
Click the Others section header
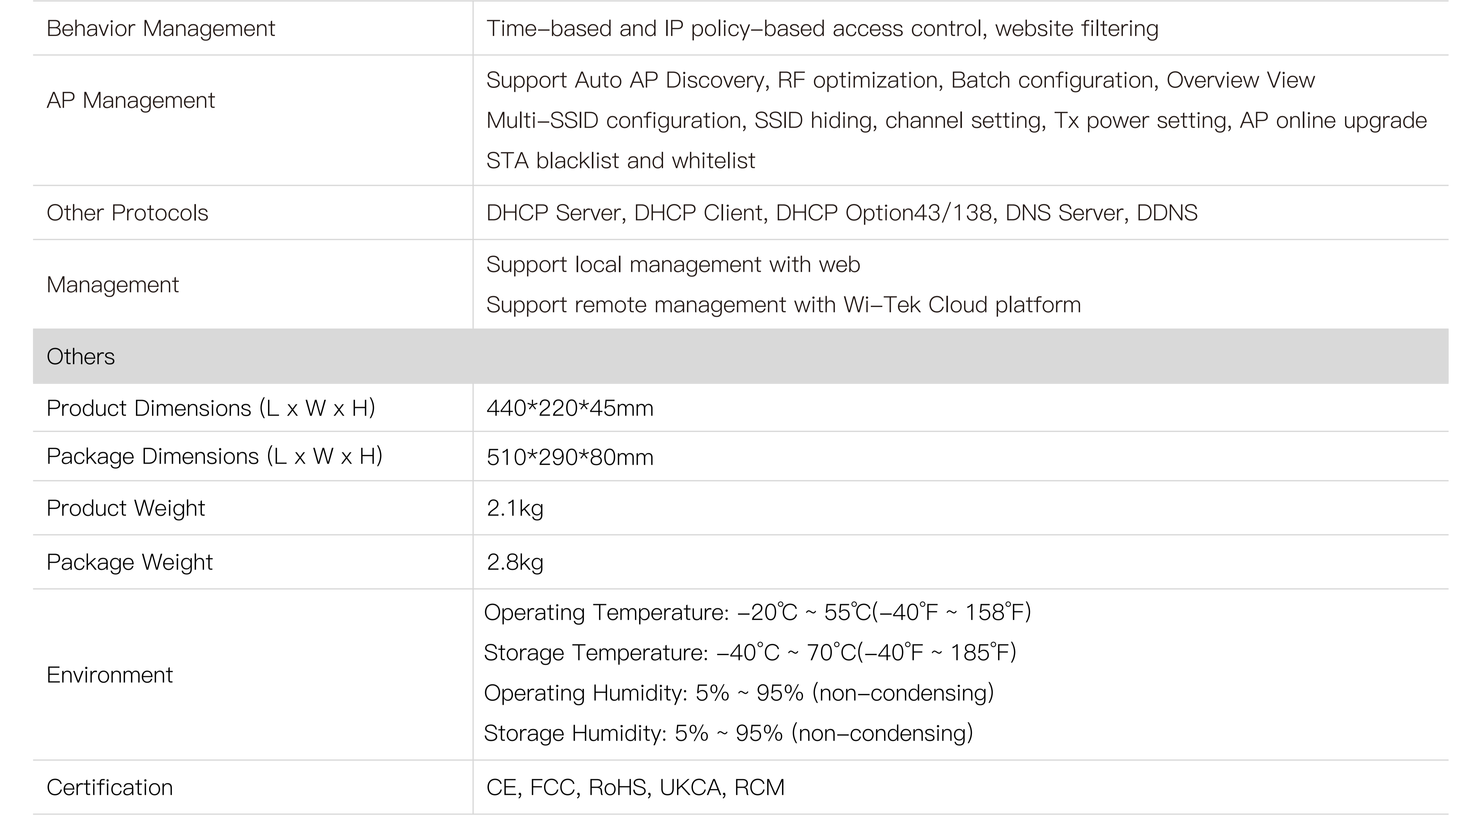tap(81, 356)
